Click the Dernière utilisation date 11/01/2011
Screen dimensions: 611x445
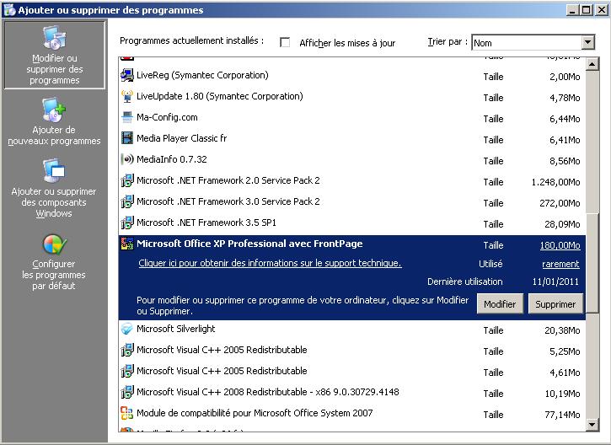pos(555,281)
